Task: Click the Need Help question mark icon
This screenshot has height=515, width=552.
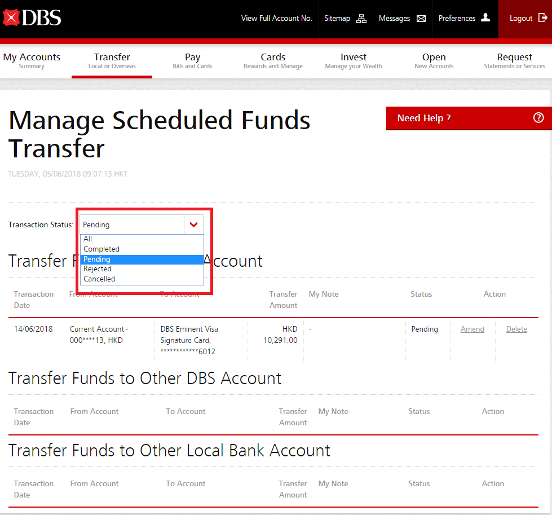Action: coord(538,118)
